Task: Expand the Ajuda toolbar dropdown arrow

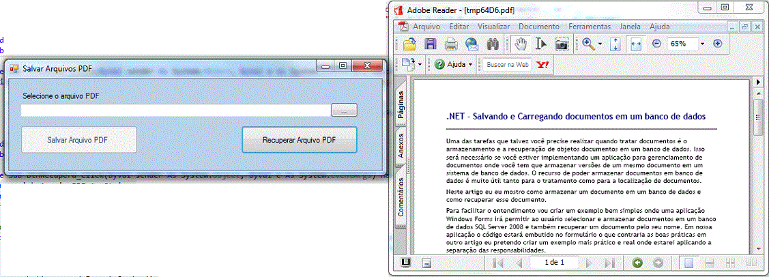Action: [471, 65]
